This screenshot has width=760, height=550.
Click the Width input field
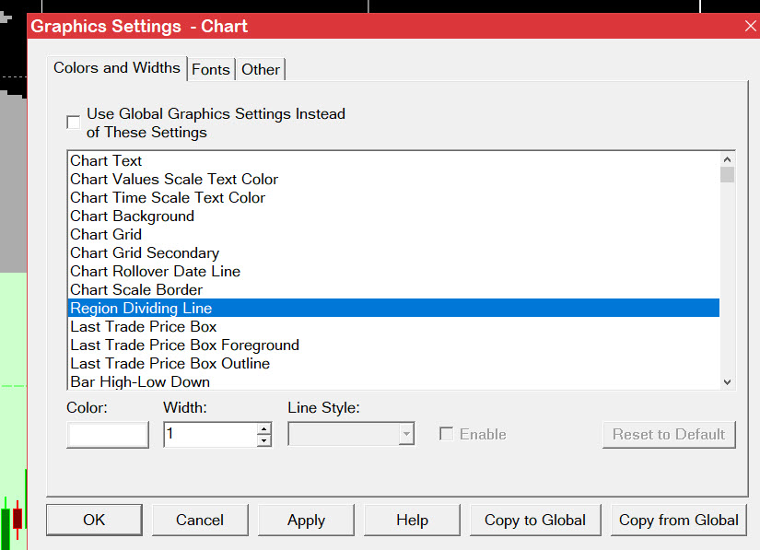coord(209,434)
